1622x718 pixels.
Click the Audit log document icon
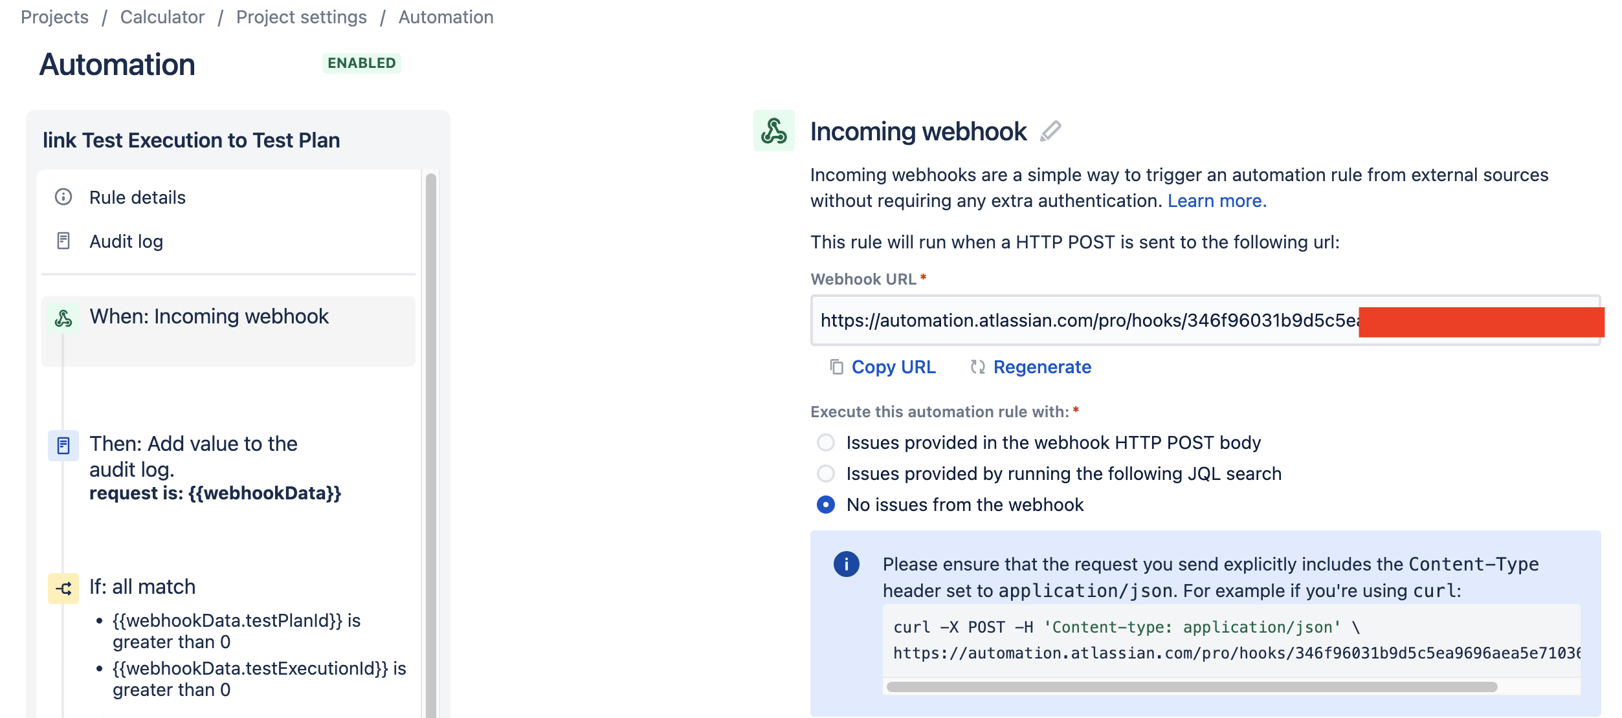63,241
